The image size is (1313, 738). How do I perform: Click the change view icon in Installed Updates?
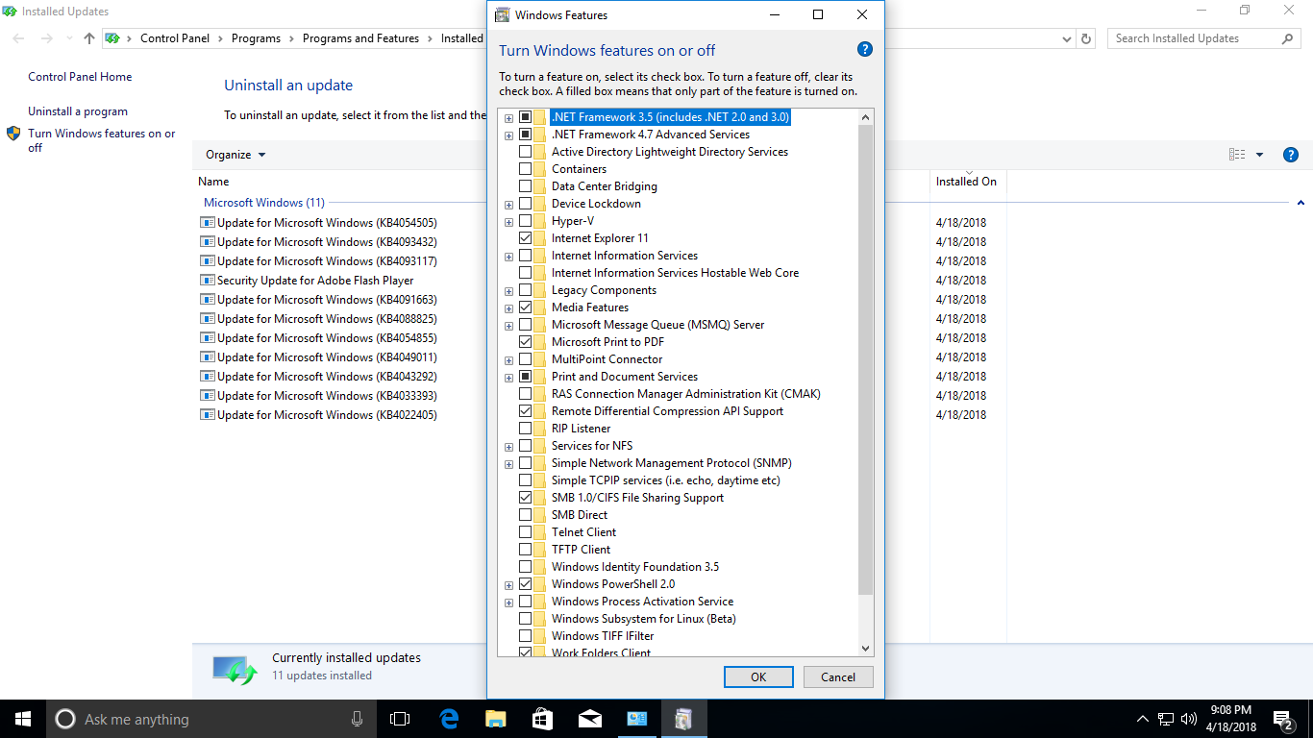coord(1237,155)
